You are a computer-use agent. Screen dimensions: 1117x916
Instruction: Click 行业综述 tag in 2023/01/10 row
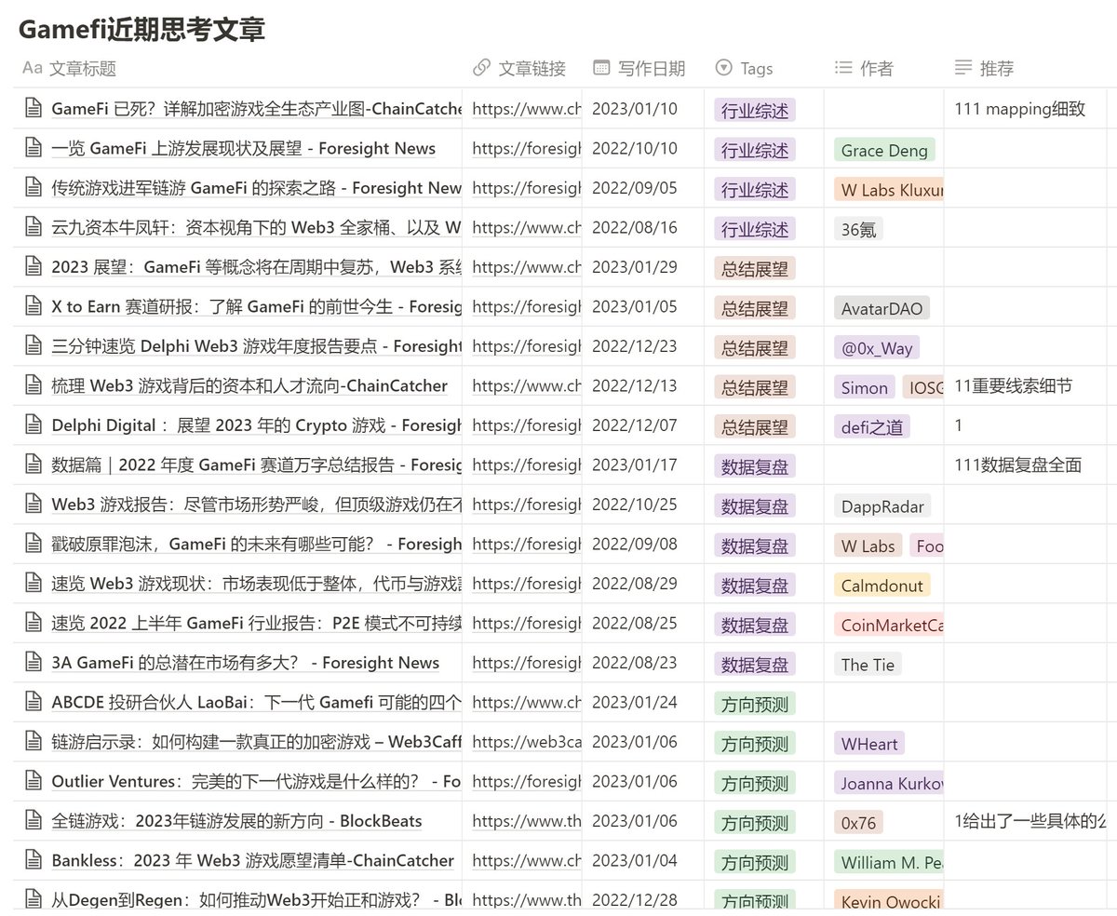coord(755,110)
